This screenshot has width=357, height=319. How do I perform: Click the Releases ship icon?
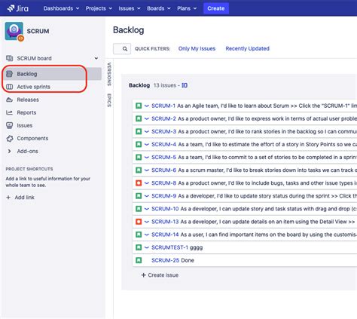[9, 100]
